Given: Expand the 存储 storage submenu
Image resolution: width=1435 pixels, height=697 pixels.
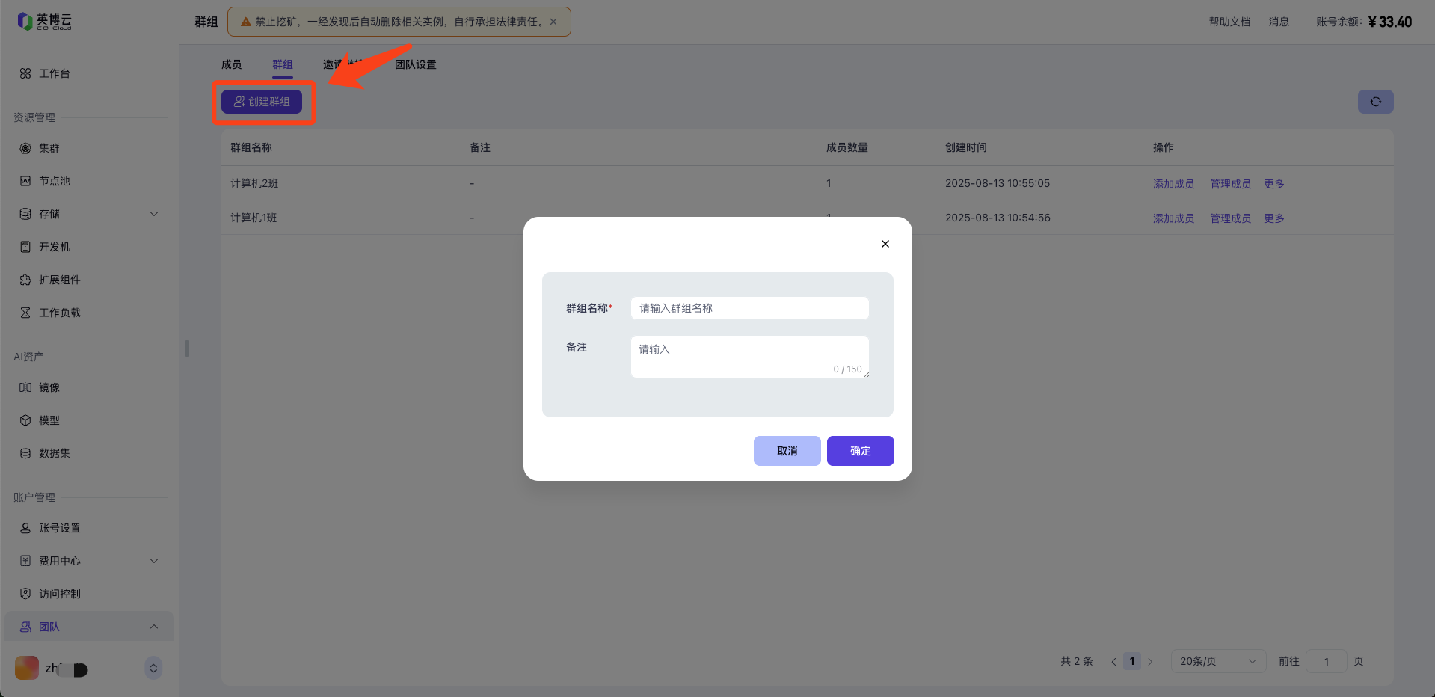Looking at the screenshot, I should 154,214.
